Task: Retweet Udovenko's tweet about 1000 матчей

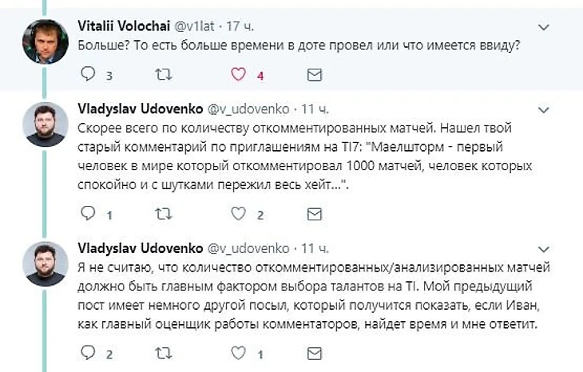Action: point(161,214)
